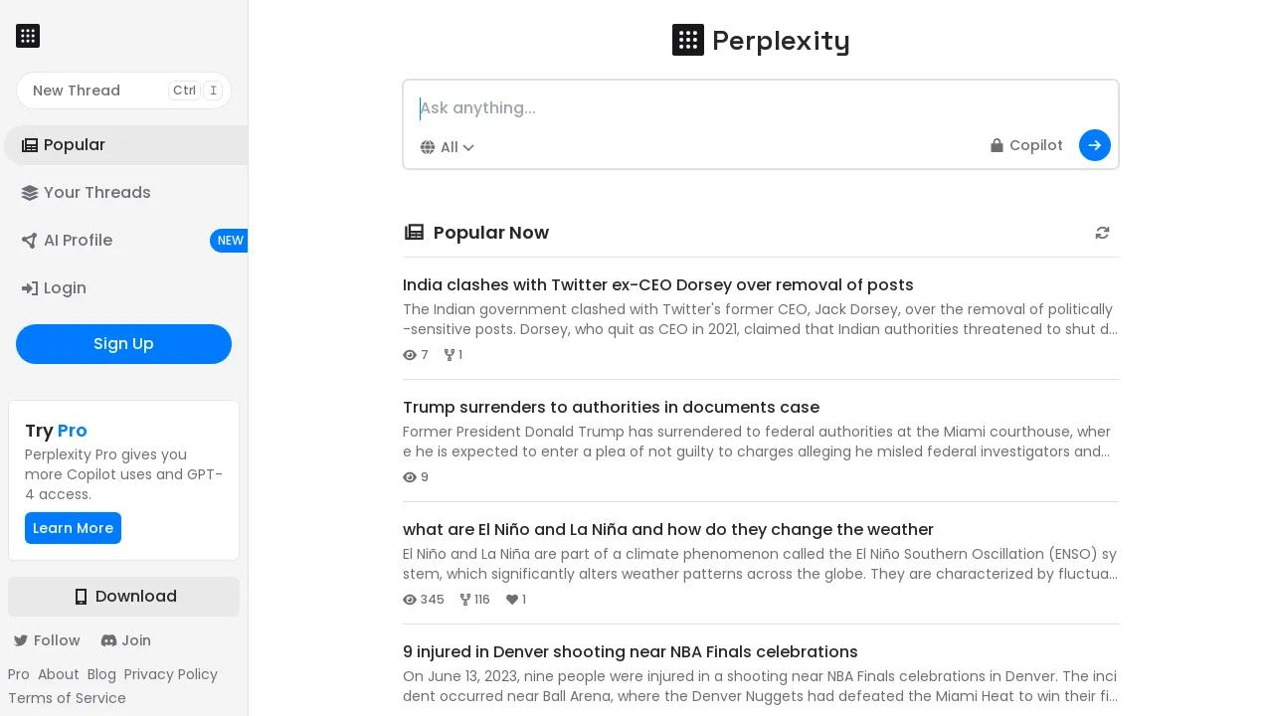Select Login in the sidebar
1273x716 pixels.
point(65,288)
